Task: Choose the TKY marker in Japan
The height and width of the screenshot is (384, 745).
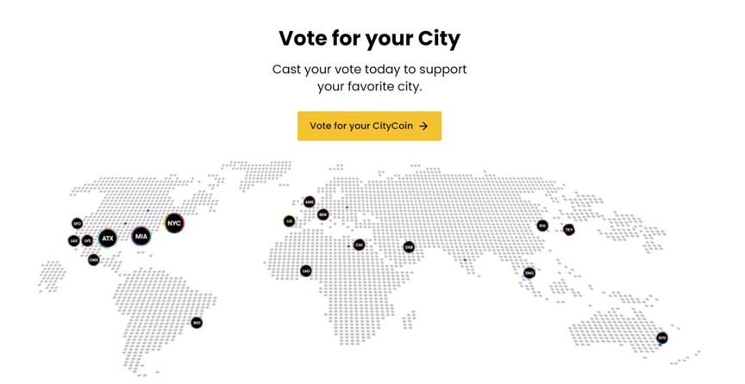Action: (569, 230)
